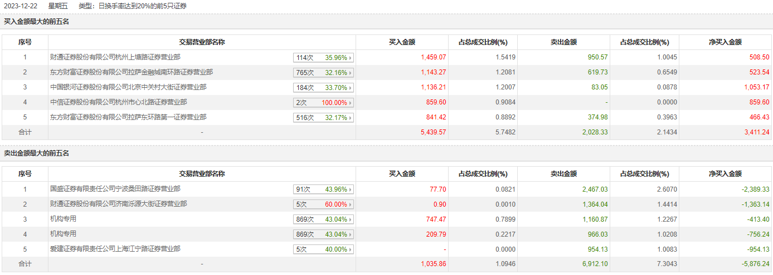Image resolution: width=773 pixels, height=275 pixels.
Task: Expand the arrow beside 114次 35.96%
Action: pyautogui.click(x=351, y=57)
